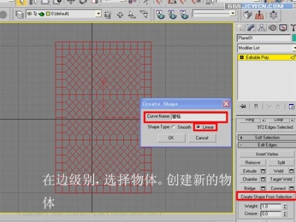Image resolution: width=296 pixels, height=222 pixels.
Task: Click OK in Create Shape dialog
Action: coord(171,138)
